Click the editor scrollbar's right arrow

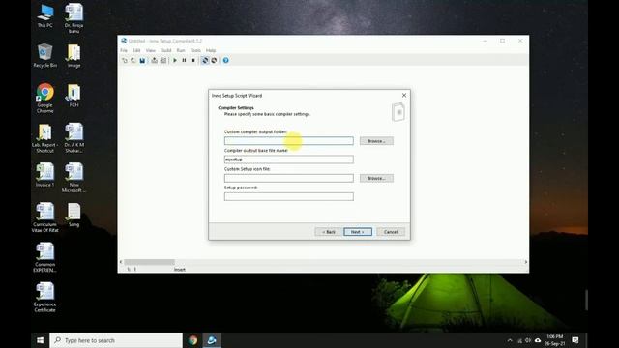(x=526, y=262)
